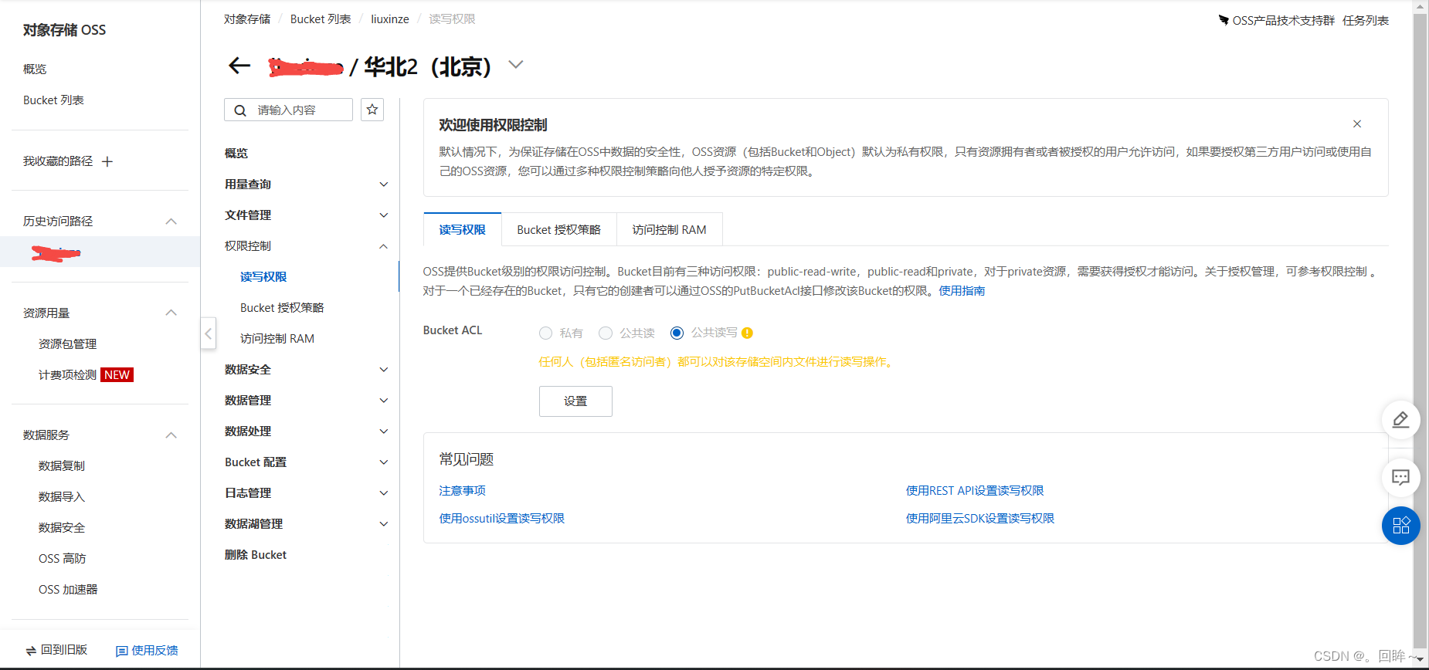Collapse the side panel with the arrow handle
The height and width of the screenshot is (670, 1429).
(x=208, y=333)
